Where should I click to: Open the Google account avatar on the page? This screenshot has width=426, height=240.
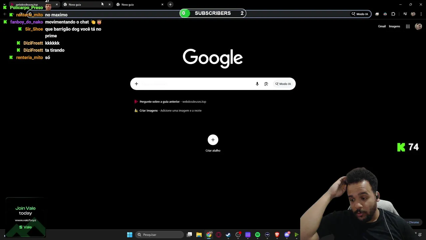[418, 26]
